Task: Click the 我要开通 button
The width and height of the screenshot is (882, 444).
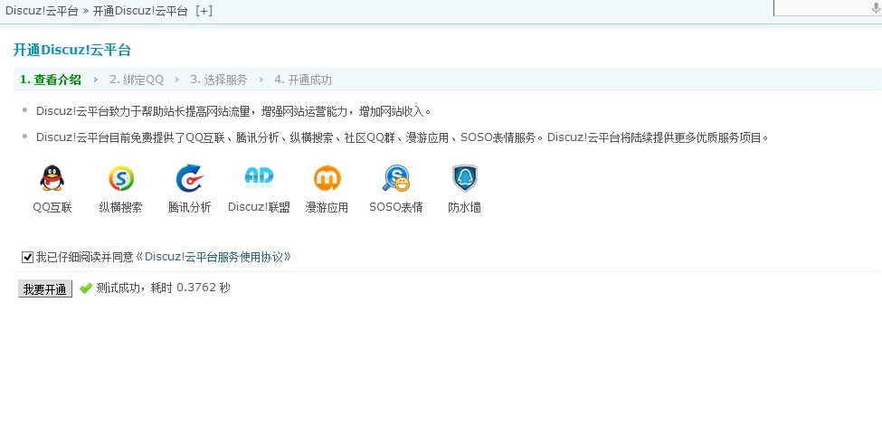Action: pos(45,288)
